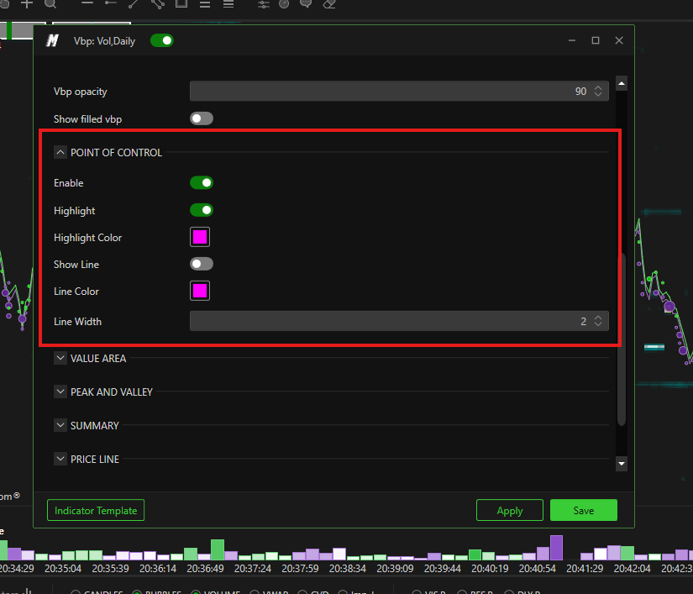The image size is (693, 594).
Task: Select the two-line channel tool
Action: click(205, 4)
